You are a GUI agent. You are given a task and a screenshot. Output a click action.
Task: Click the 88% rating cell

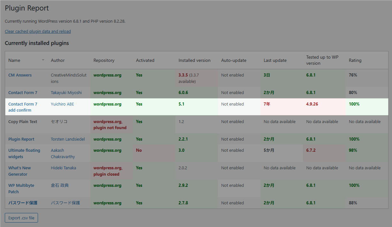tap(367, 203)
